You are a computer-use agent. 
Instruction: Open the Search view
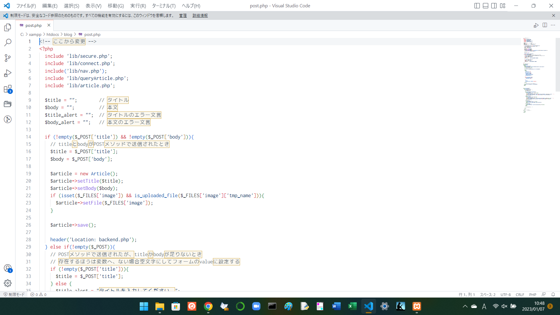[8, 43]
